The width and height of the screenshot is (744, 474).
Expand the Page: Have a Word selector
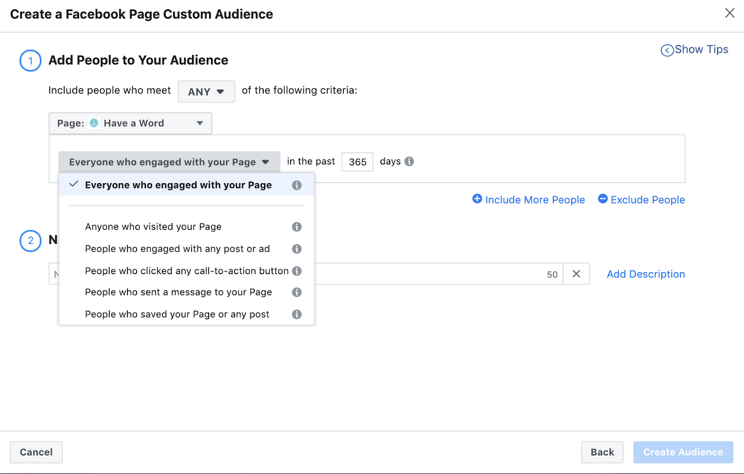[x=130, y=123]
